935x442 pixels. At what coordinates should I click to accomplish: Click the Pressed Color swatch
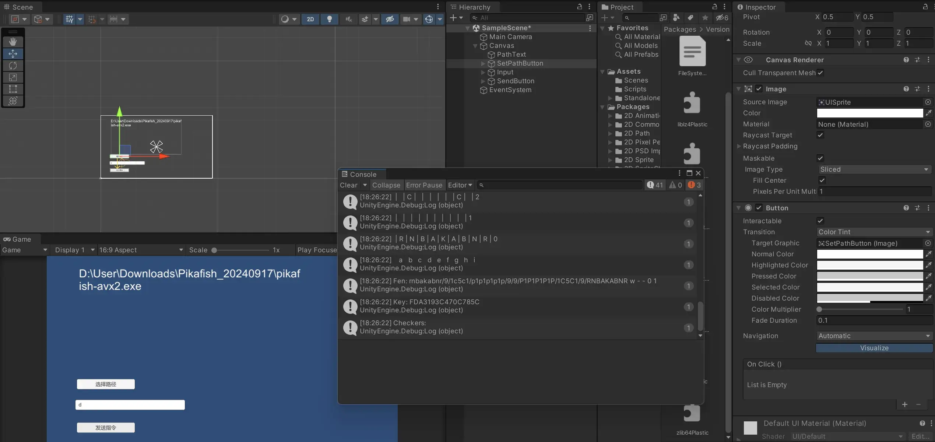click(x=869, y=276)
